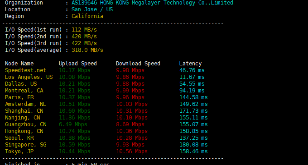Select download speed 9.86 Mbps for Los Angeles

click(130, 77)
